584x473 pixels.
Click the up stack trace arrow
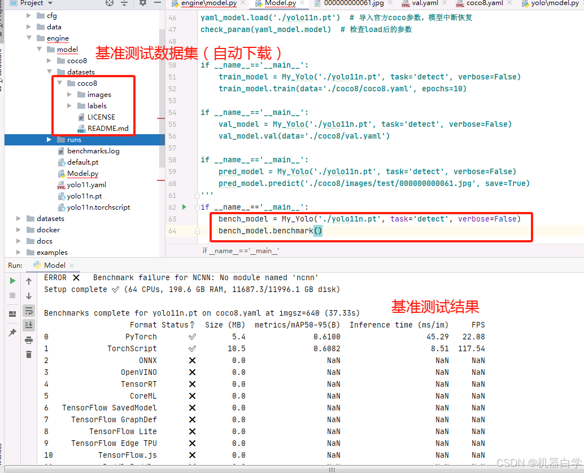[29, 281]
